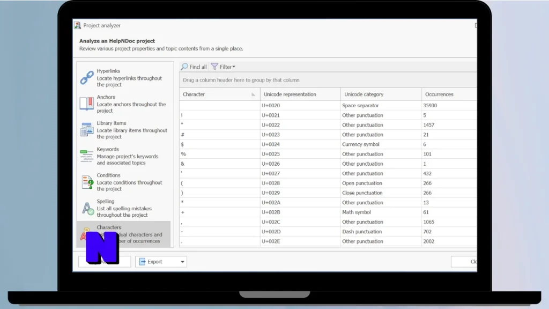The image size is (549, 309).
Task: Switch to Keywords section
Action: pos(123,156)
